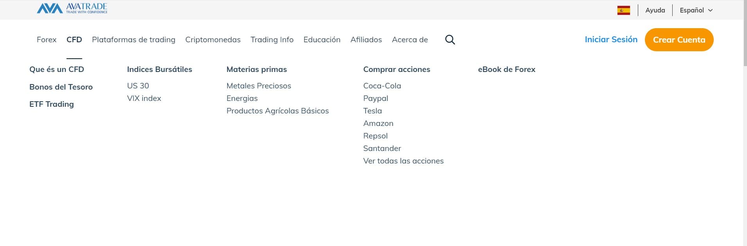Select the CFD menu item
The width and height of the screenshot is (747, 246).
[x=74, y=40]
